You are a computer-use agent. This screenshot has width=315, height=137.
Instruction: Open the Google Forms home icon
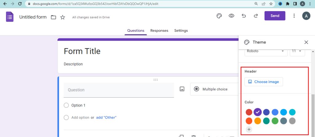pyautogui.click(x=10, y=17)
